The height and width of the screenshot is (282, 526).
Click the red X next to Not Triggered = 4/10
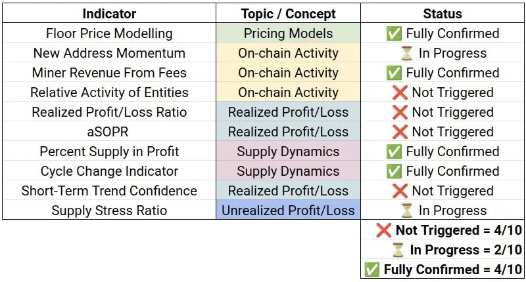[x=383, y=230]
